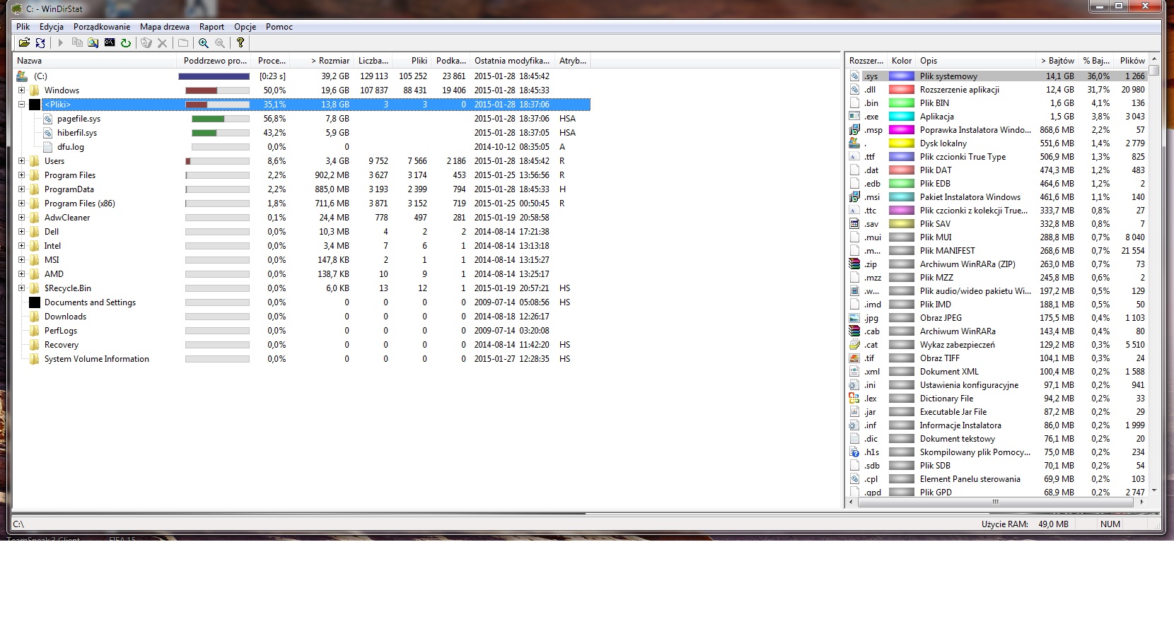Viewport: 1174px width, 636px height.
Task: Click the .lex dictionary file icon
Action: [x=854, y=399]
